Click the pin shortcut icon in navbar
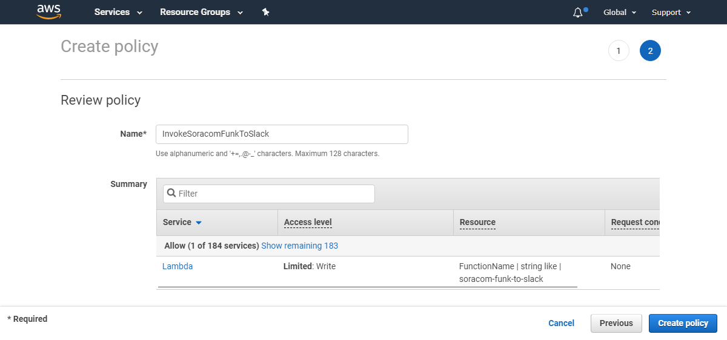 (x=265, y=12)
